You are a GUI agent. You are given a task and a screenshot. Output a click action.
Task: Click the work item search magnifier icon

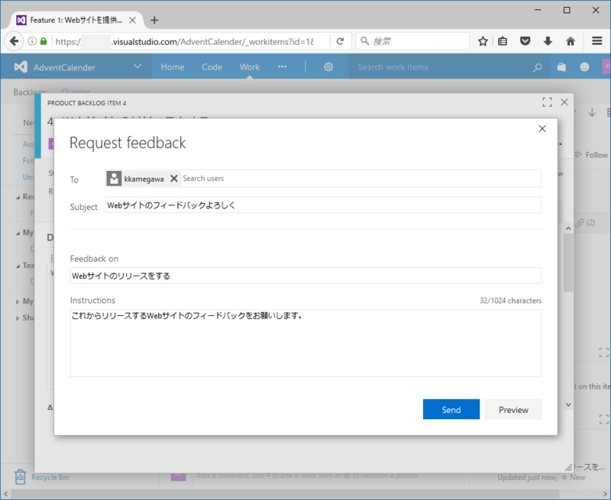(x=538, y=67)
